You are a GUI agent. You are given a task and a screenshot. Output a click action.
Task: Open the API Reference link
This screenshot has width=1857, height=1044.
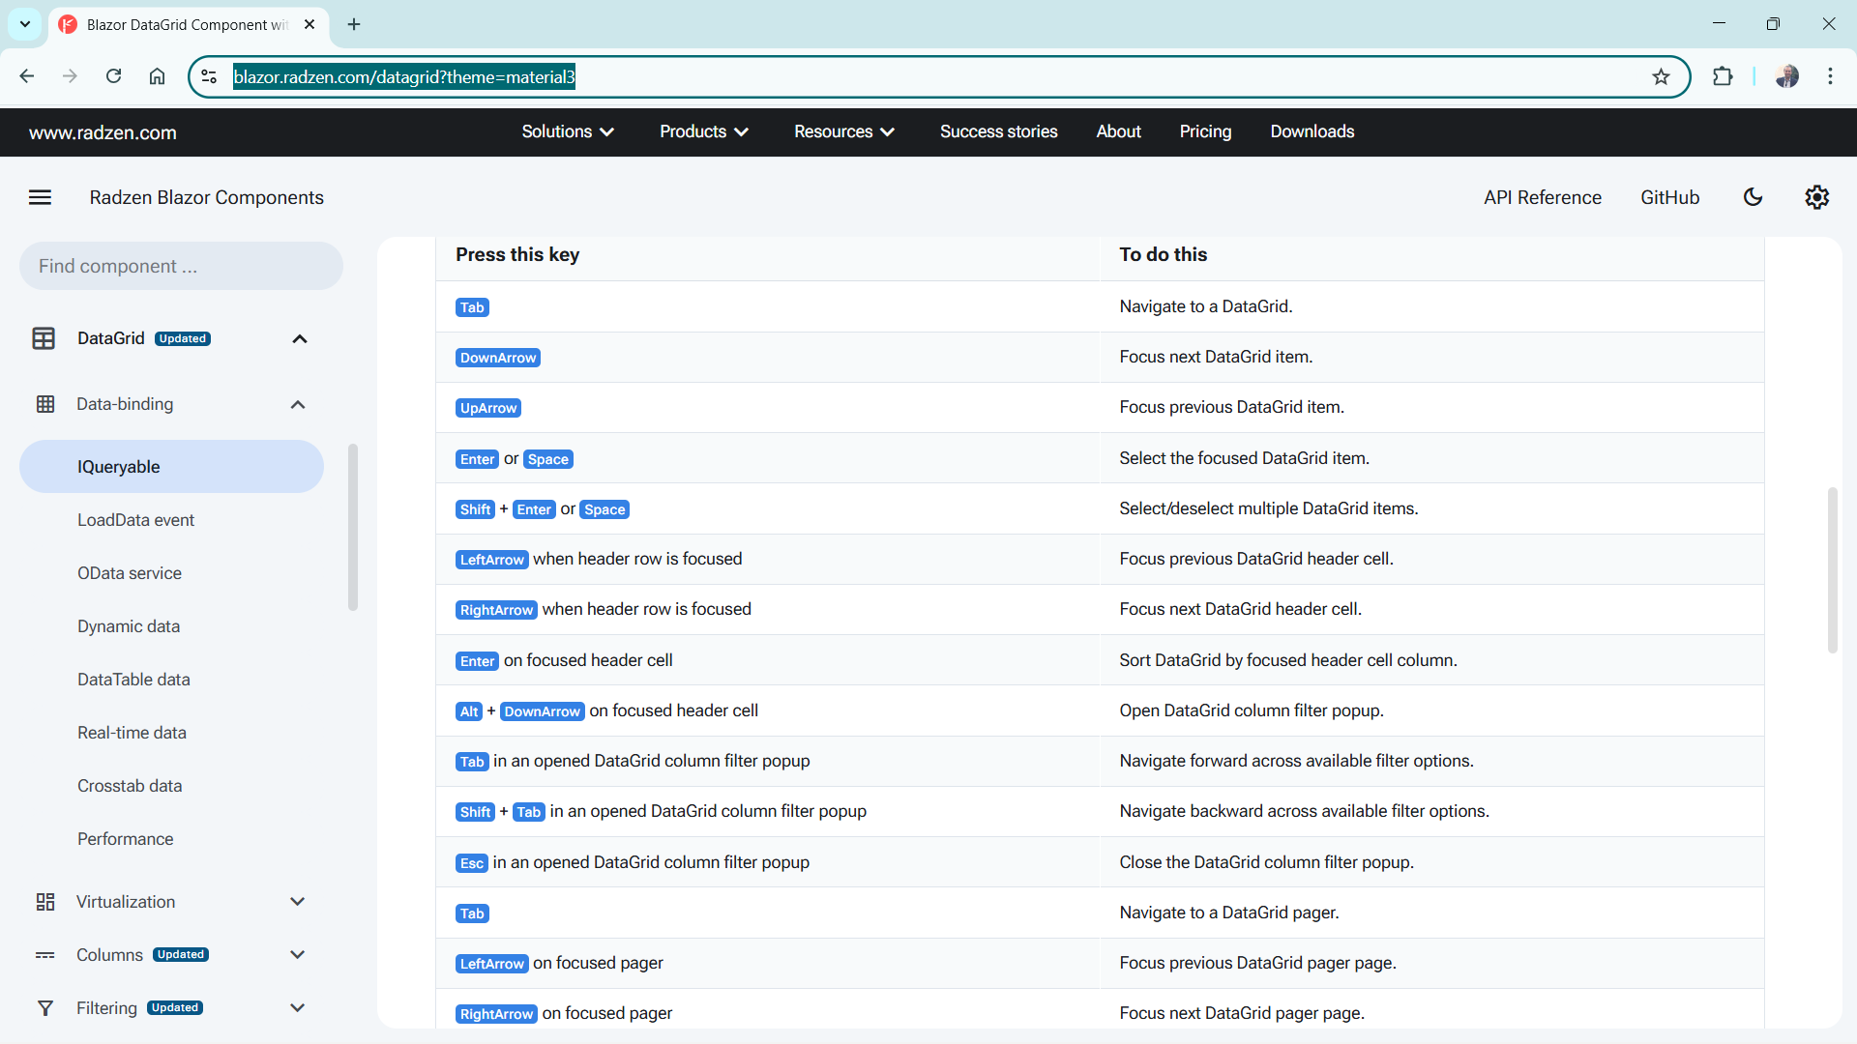[1543, 197]
